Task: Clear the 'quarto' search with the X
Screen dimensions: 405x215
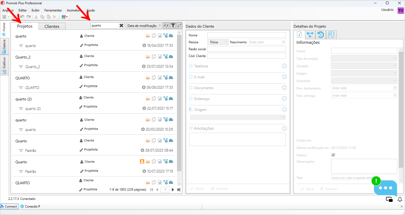Action: click(x=121, y=25)
